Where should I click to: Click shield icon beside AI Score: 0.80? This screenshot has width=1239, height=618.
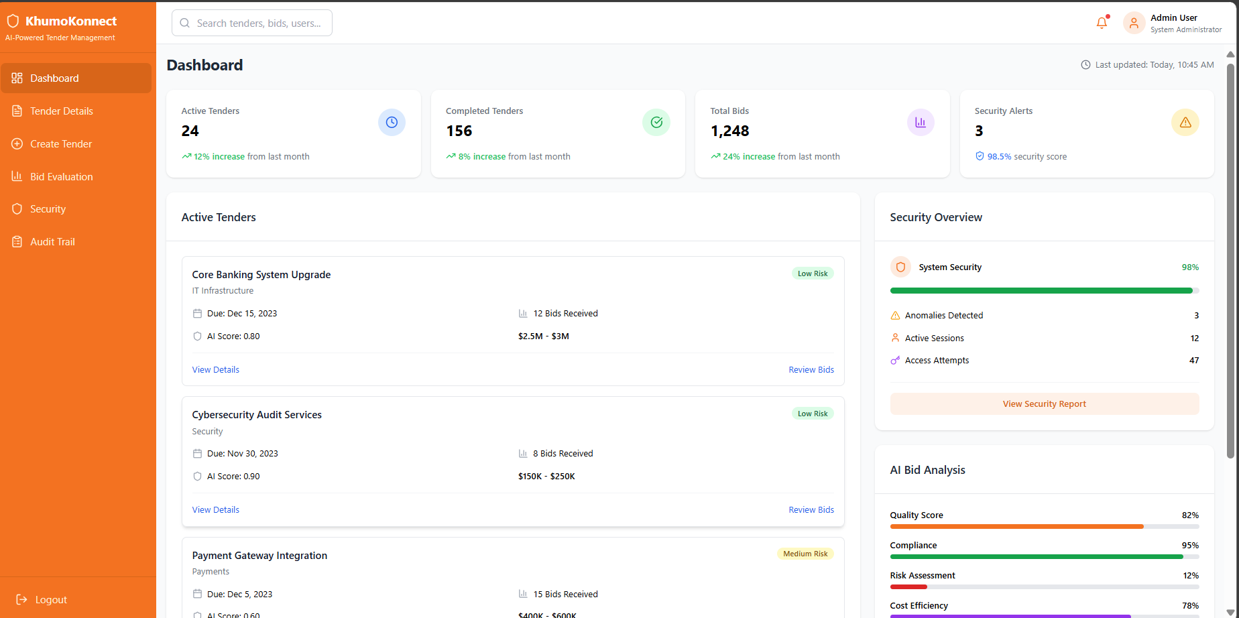point(197,336)
